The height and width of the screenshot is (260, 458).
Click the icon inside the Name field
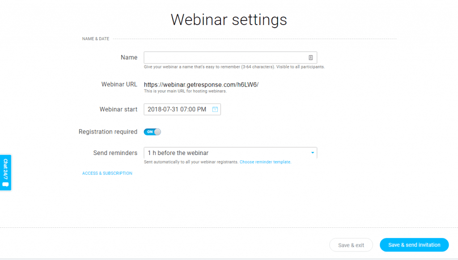tap(310, 58)
